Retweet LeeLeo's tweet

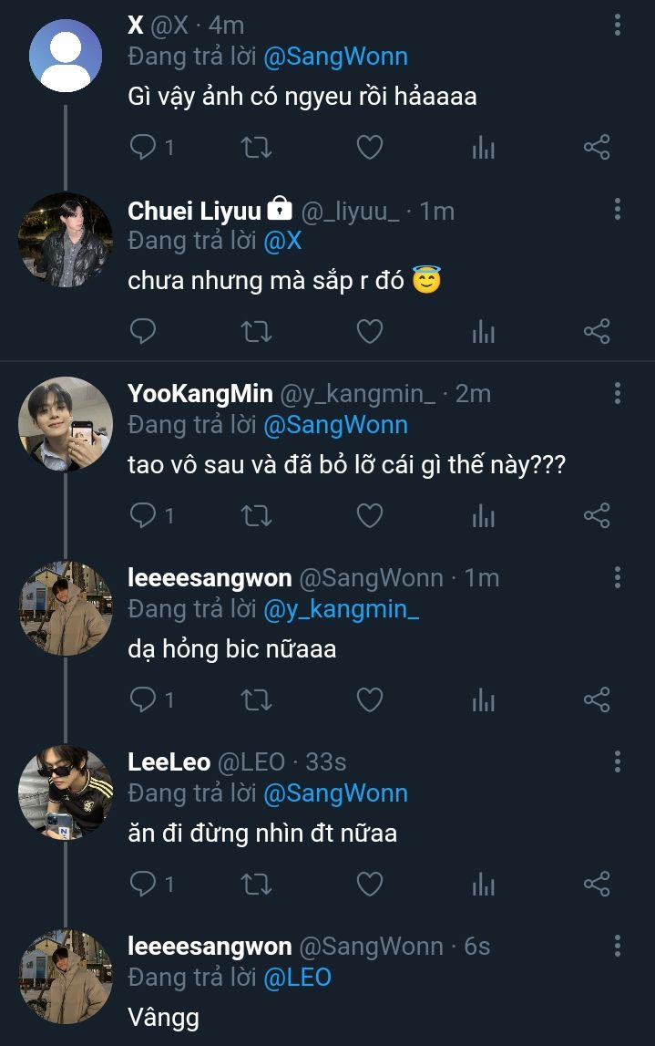point(256,884)
